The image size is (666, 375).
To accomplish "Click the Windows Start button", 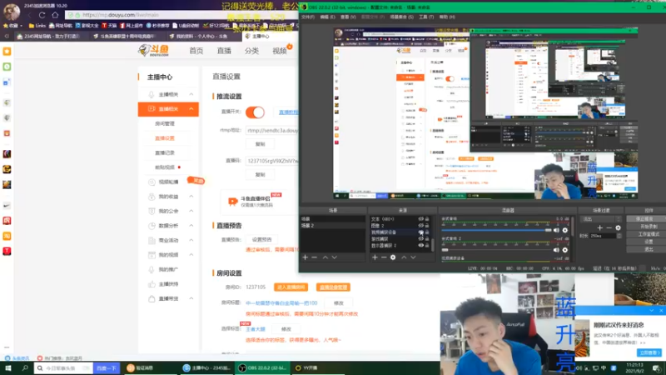I will (8, 367).
